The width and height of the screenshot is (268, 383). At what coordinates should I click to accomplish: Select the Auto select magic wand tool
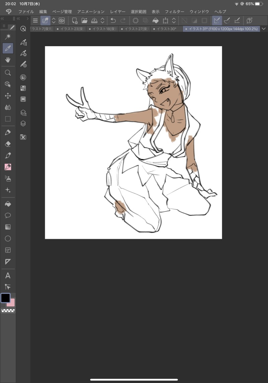point(8,37)
